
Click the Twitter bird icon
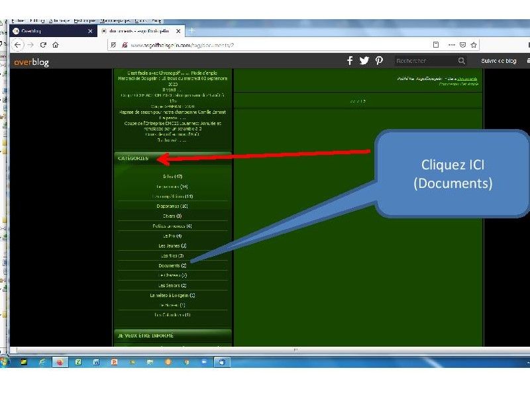pyautogui.click(x=364, y=61)
